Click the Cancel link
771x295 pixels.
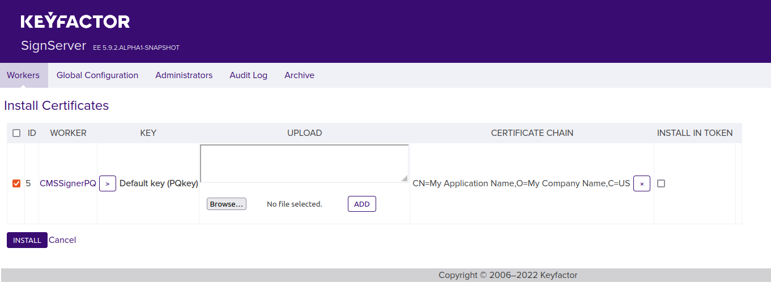coord(62,240)
